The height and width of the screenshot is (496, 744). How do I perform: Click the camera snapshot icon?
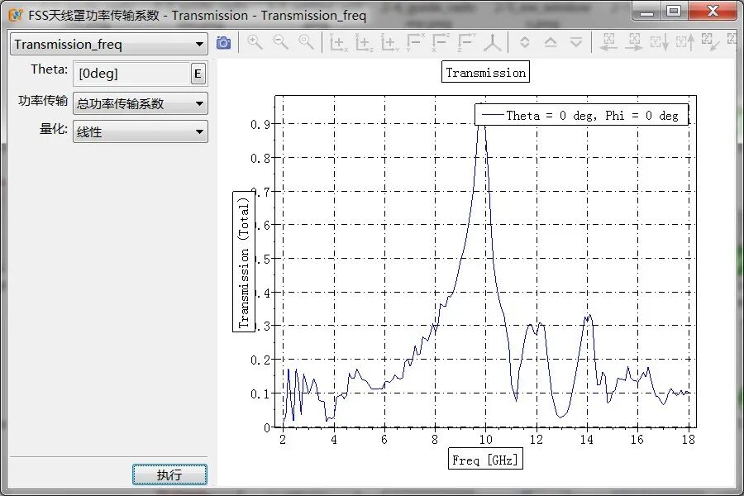coord(223,43)
